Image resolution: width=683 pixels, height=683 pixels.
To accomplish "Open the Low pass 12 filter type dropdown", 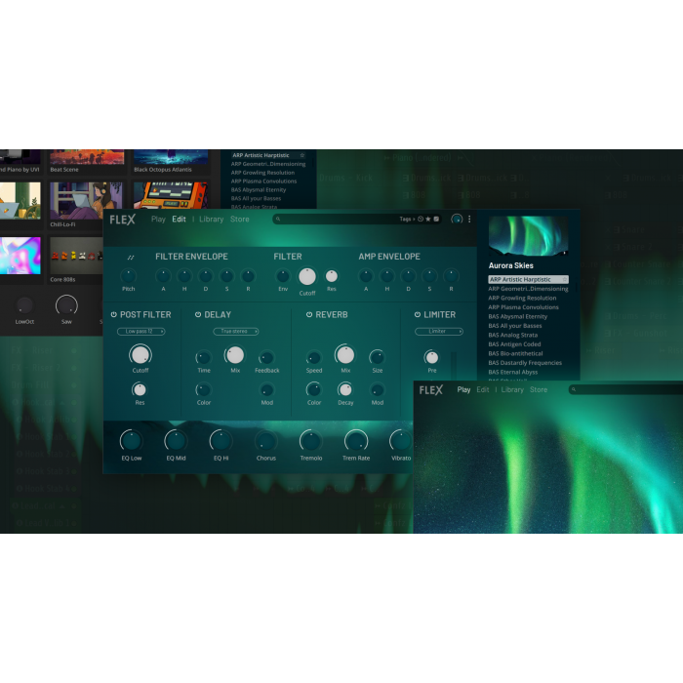I will pyautogui.click(x=141, y=332).
